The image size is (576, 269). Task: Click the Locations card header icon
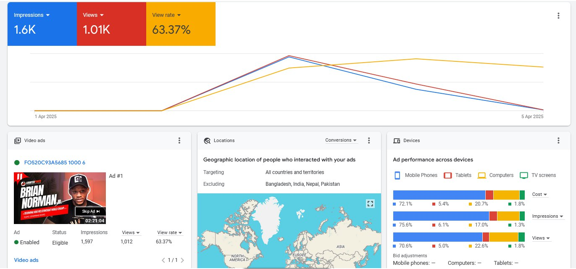[207, 141]
